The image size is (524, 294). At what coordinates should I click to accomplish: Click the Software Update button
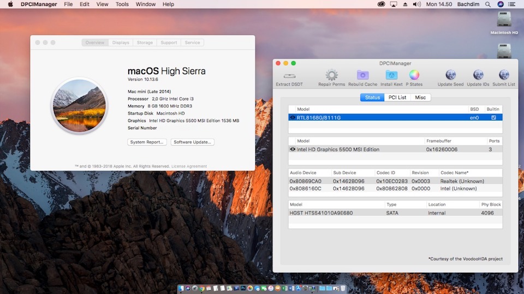coord(193,142)
